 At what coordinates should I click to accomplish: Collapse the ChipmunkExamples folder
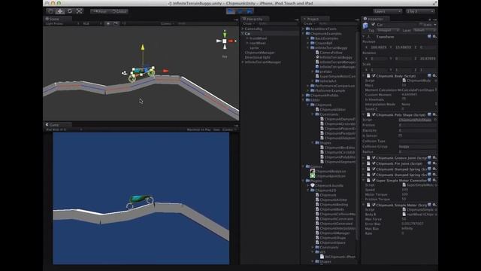[x=304, y=33]
